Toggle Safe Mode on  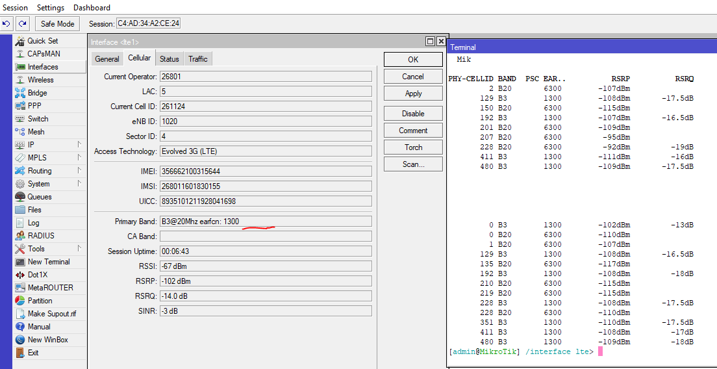click(x=57, y=24)
